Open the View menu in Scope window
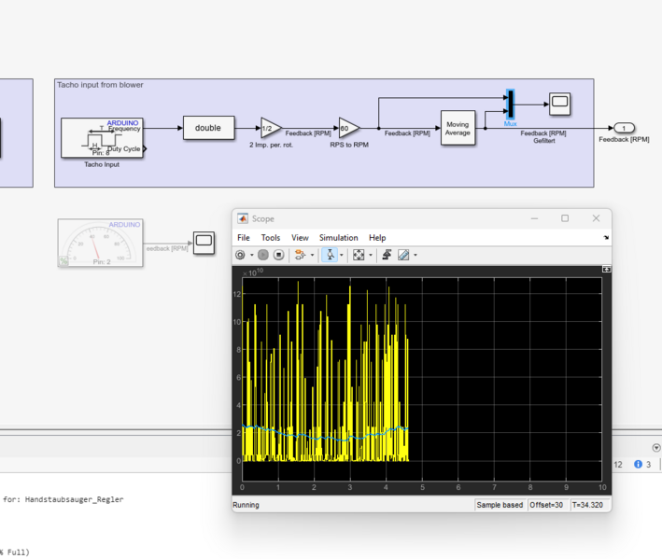The width and height of the screenshot is (662, 559). pos(300,238)
